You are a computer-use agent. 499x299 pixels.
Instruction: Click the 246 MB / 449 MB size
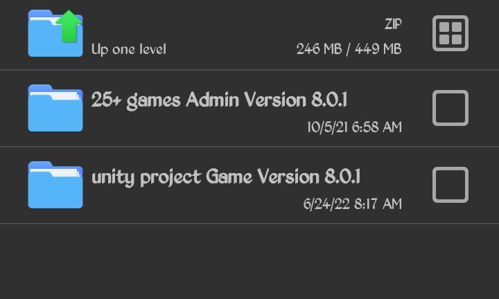[349, 49]
